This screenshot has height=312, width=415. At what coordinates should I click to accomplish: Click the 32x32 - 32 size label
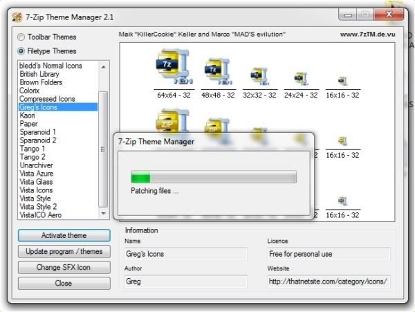(x=259, y=95)
